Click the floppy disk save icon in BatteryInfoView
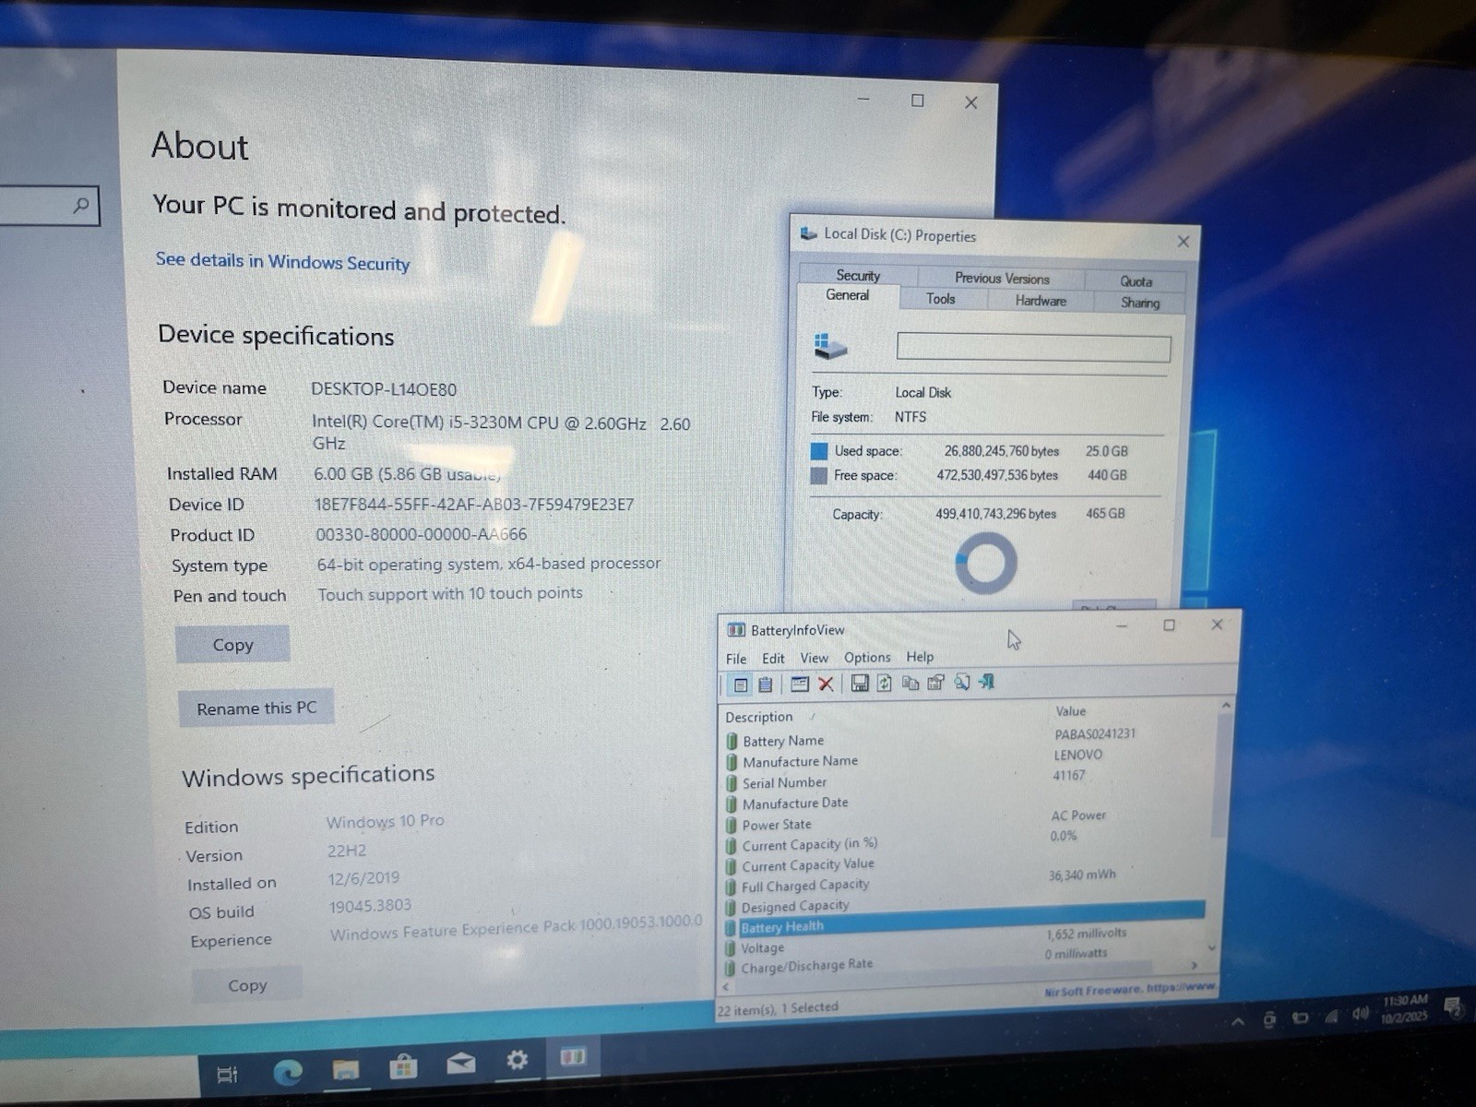The image size is (1476, 1107). (860, 684)
